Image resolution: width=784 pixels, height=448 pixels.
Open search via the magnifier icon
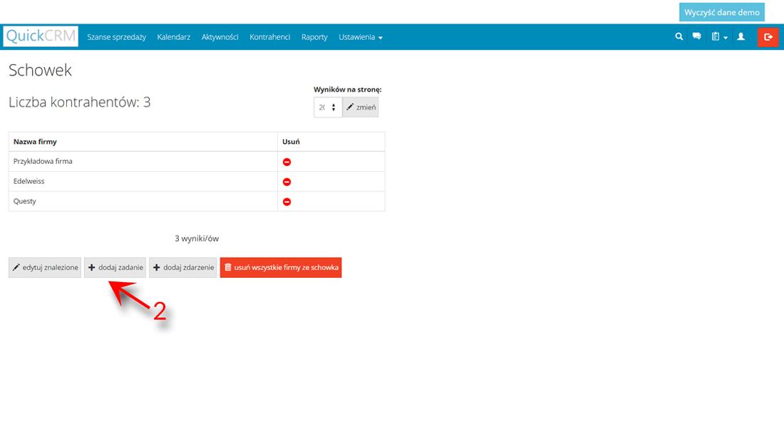[679, 37]
